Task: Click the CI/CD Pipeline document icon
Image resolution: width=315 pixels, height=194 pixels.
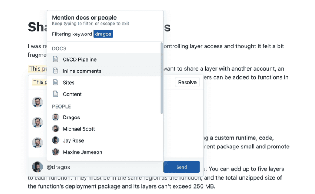Action: [56, 59]
